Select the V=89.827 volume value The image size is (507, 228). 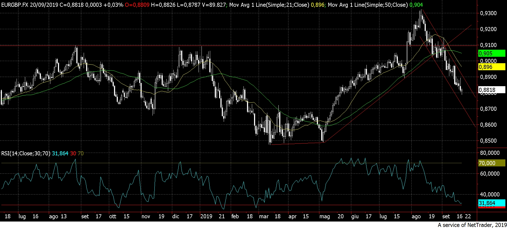[214, 5]
